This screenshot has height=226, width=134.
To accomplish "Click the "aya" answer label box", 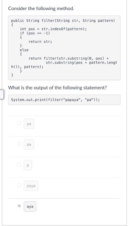I will click(x=30, y=207).
